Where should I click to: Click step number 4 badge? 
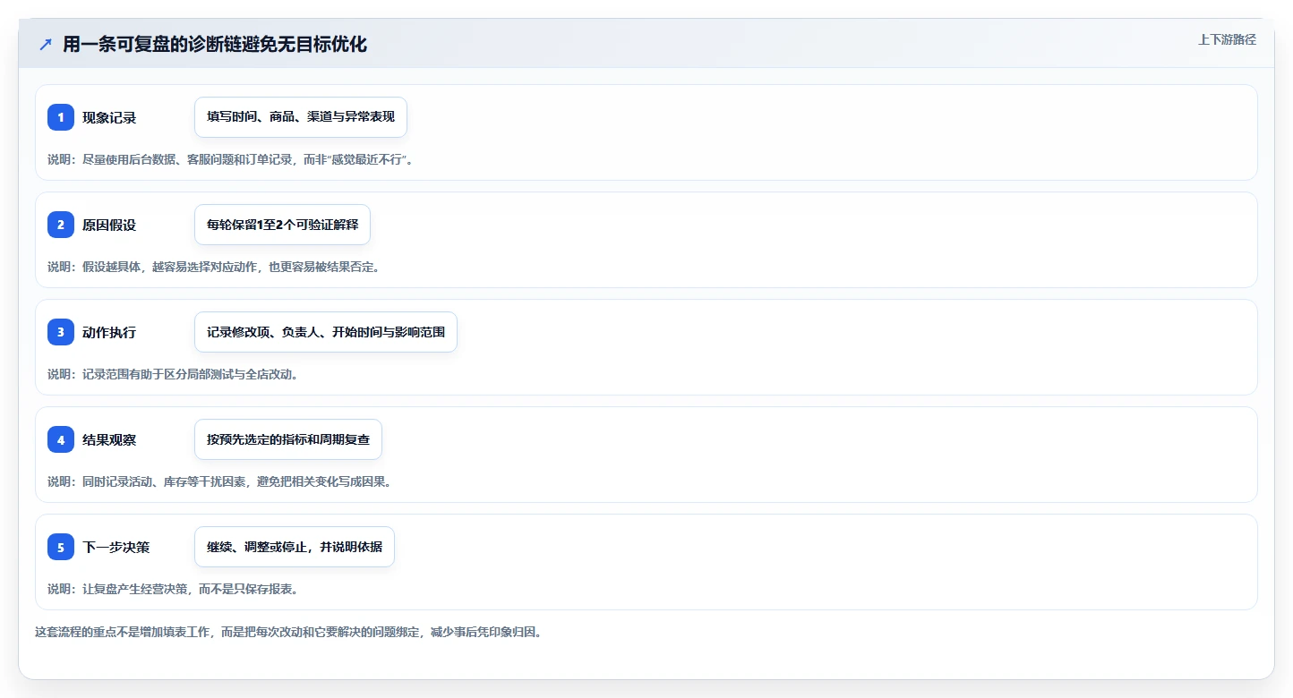click(x=61, y=439)
